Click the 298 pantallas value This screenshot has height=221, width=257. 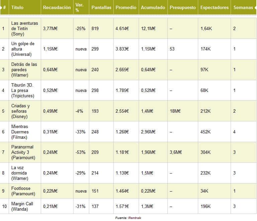(95, 90)
